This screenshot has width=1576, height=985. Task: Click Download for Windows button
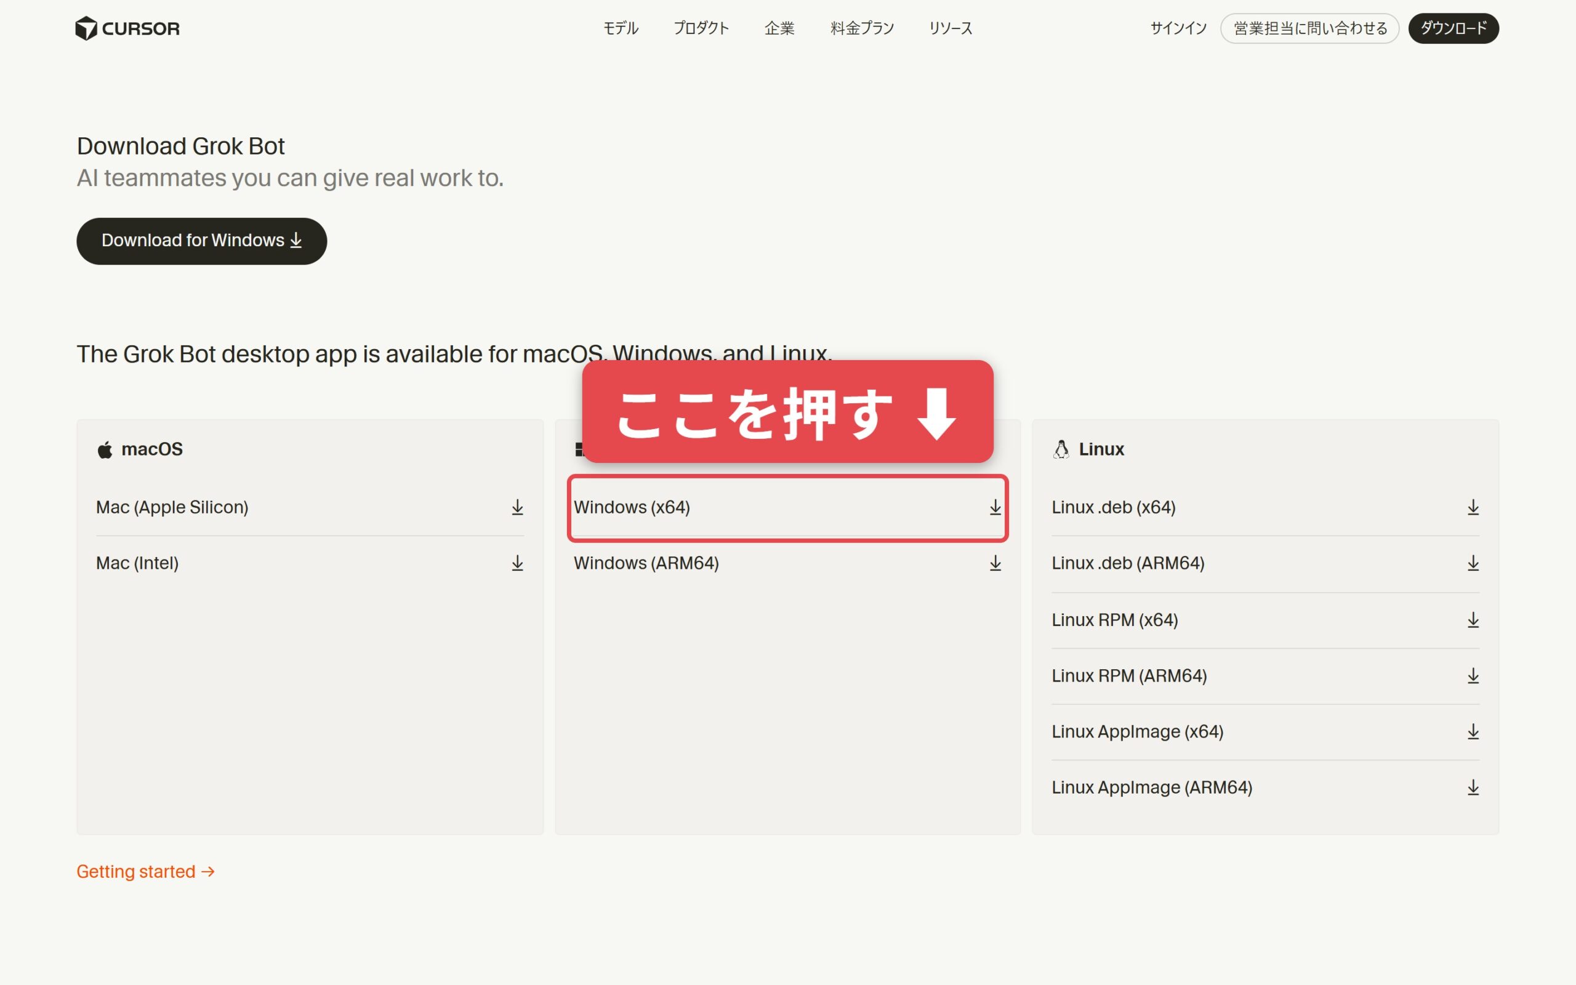[202, 241]
